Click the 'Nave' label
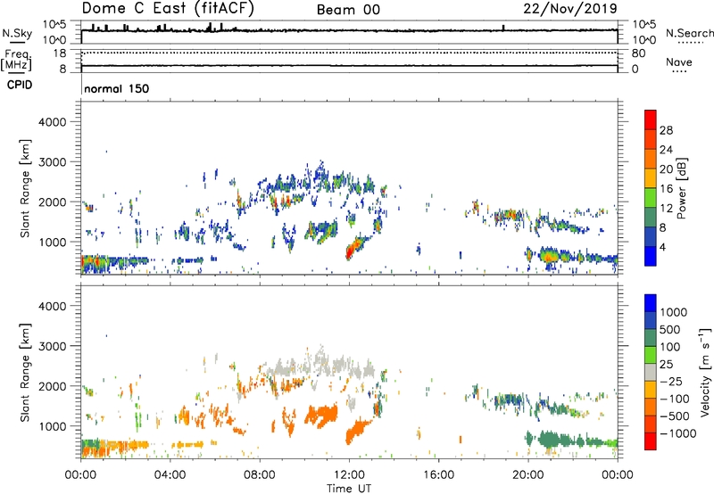The height and width of the screenshot is (494, 714). (x=679, y=62)
